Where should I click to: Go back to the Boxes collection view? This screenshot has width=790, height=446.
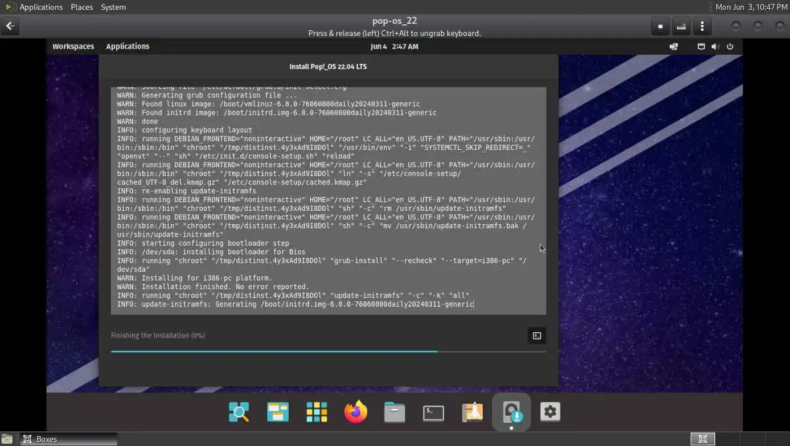(10, 26)
